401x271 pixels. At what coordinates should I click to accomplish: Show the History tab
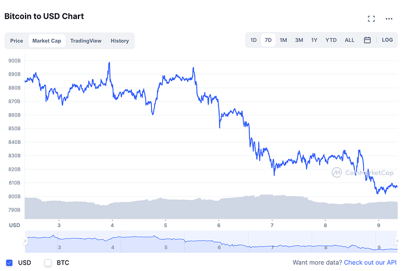pos(120,41)
